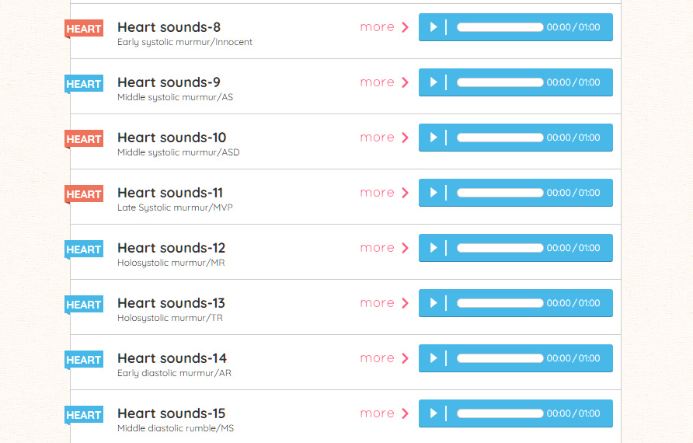Play Heart sounds-12 Holosystolic murmur/MR
Image resolution: width=693 pixels, height=443 pixels.
(x=434, y=248)
